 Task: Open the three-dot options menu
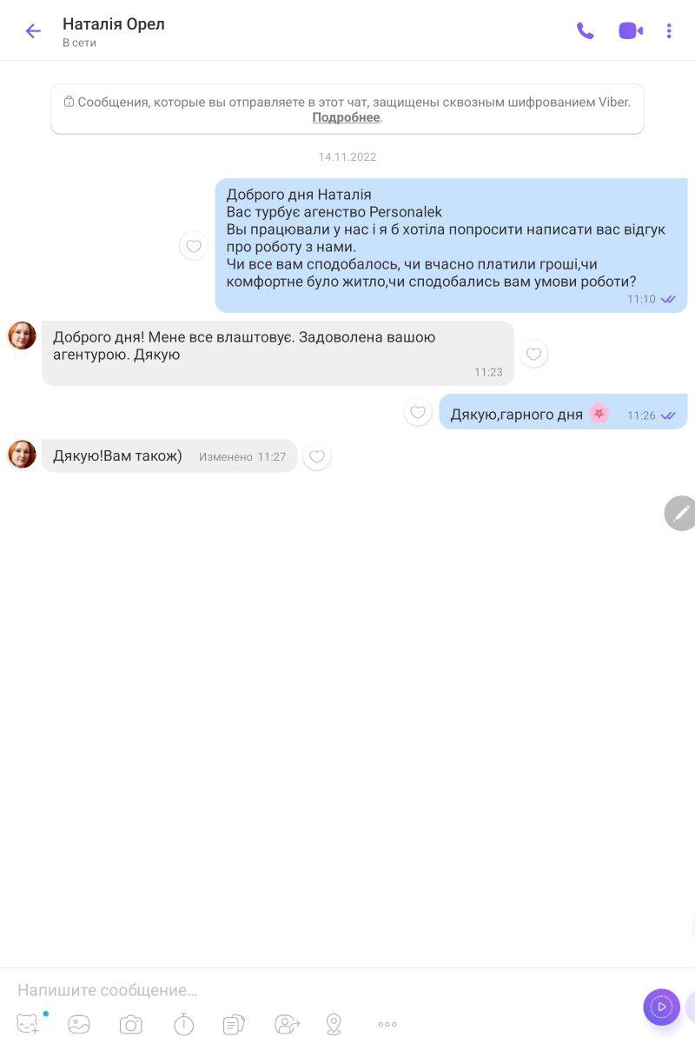(x=669, y=31)
